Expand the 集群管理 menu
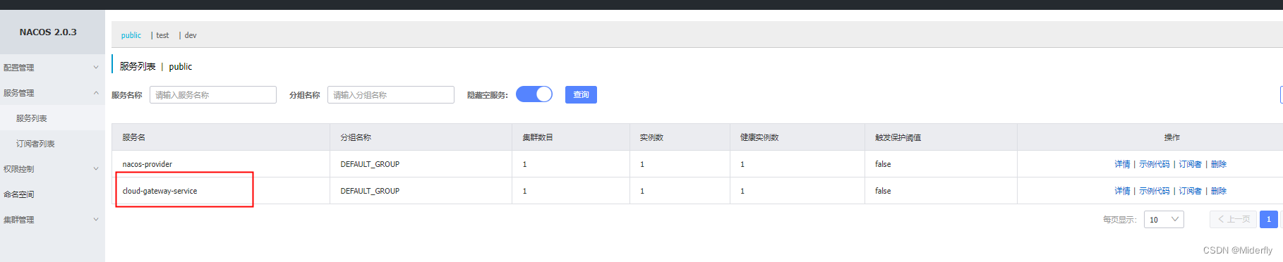Viewport: 1283px width, 262px height. (x=52, y=220)
